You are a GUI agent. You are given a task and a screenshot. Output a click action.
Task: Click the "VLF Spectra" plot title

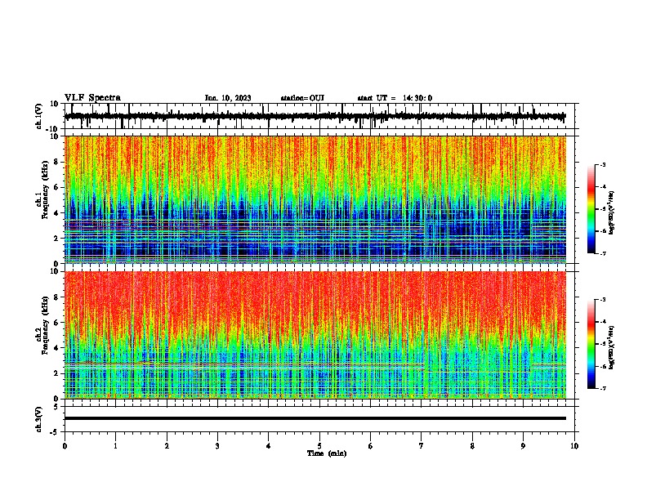[x=92, y=98]
